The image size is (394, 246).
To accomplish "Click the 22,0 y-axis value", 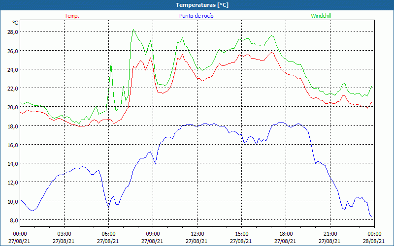I will (12, 89).
